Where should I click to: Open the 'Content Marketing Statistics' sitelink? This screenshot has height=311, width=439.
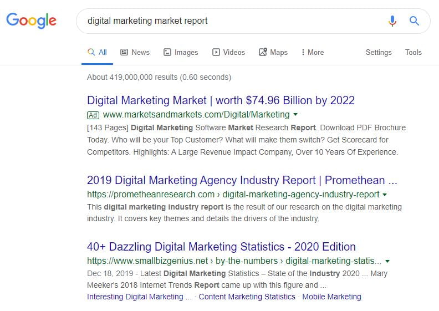click(247, 297)
